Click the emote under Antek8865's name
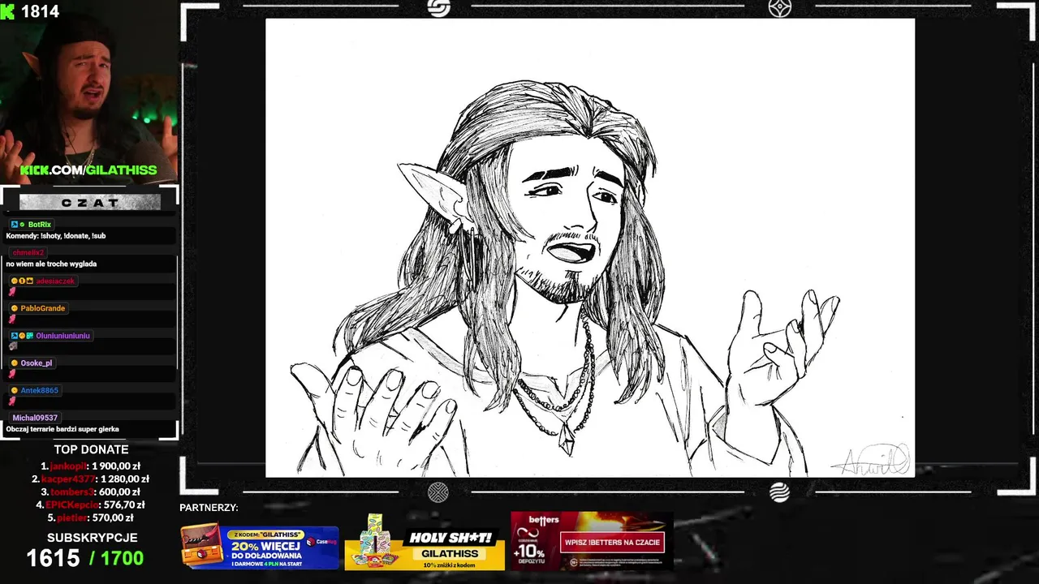Image resolution: width=1039 pixels, height=584 pixels. point(12,401)
